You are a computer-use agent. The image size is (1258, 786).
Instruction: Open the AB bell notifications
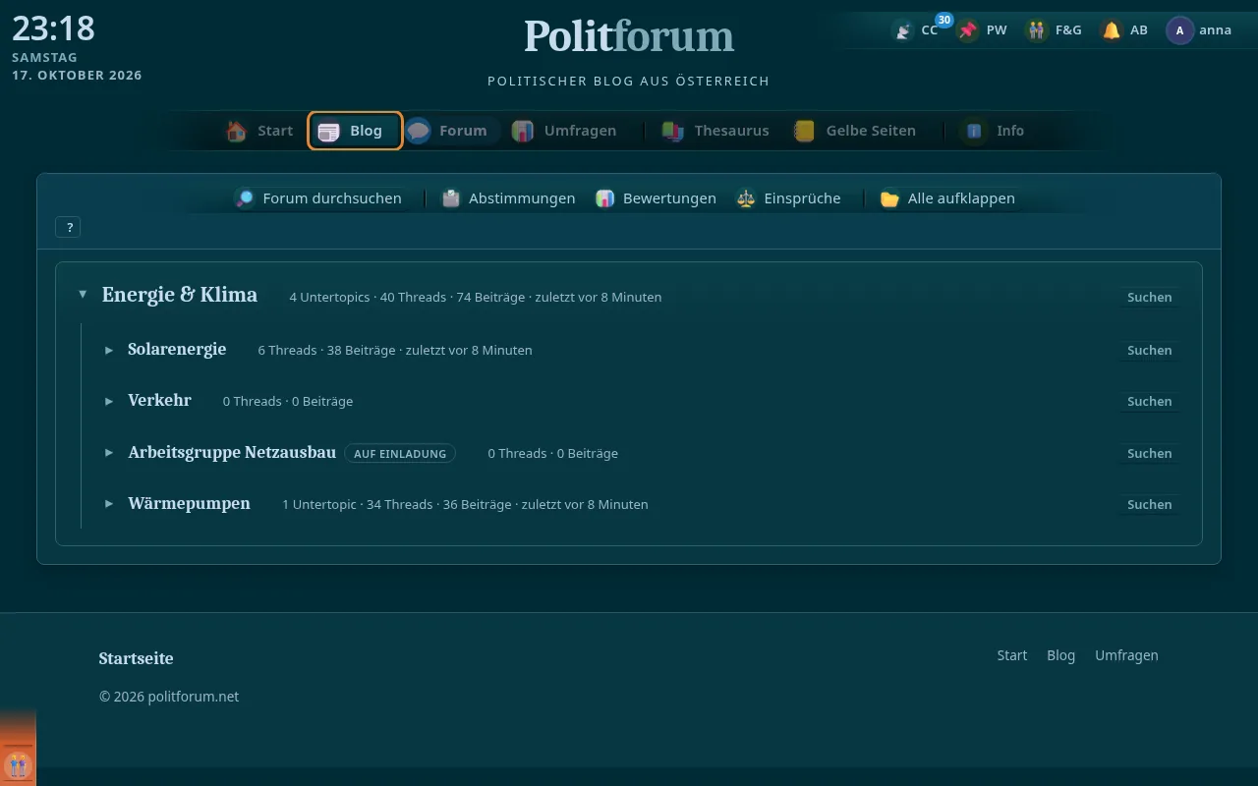click(1112, 30)
